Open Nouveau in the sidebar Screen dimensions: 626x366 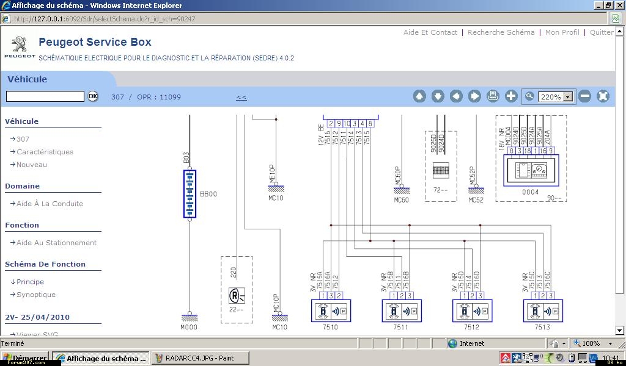(32, 165)
